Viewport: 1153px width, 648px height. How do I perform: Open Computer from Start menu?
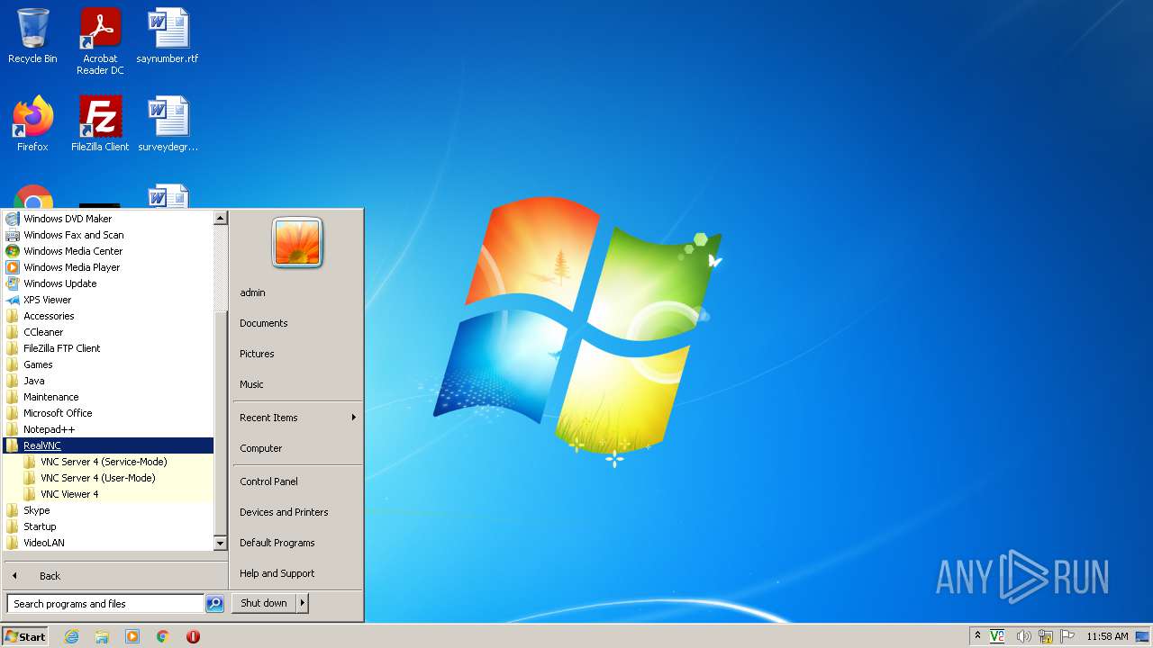297,448
